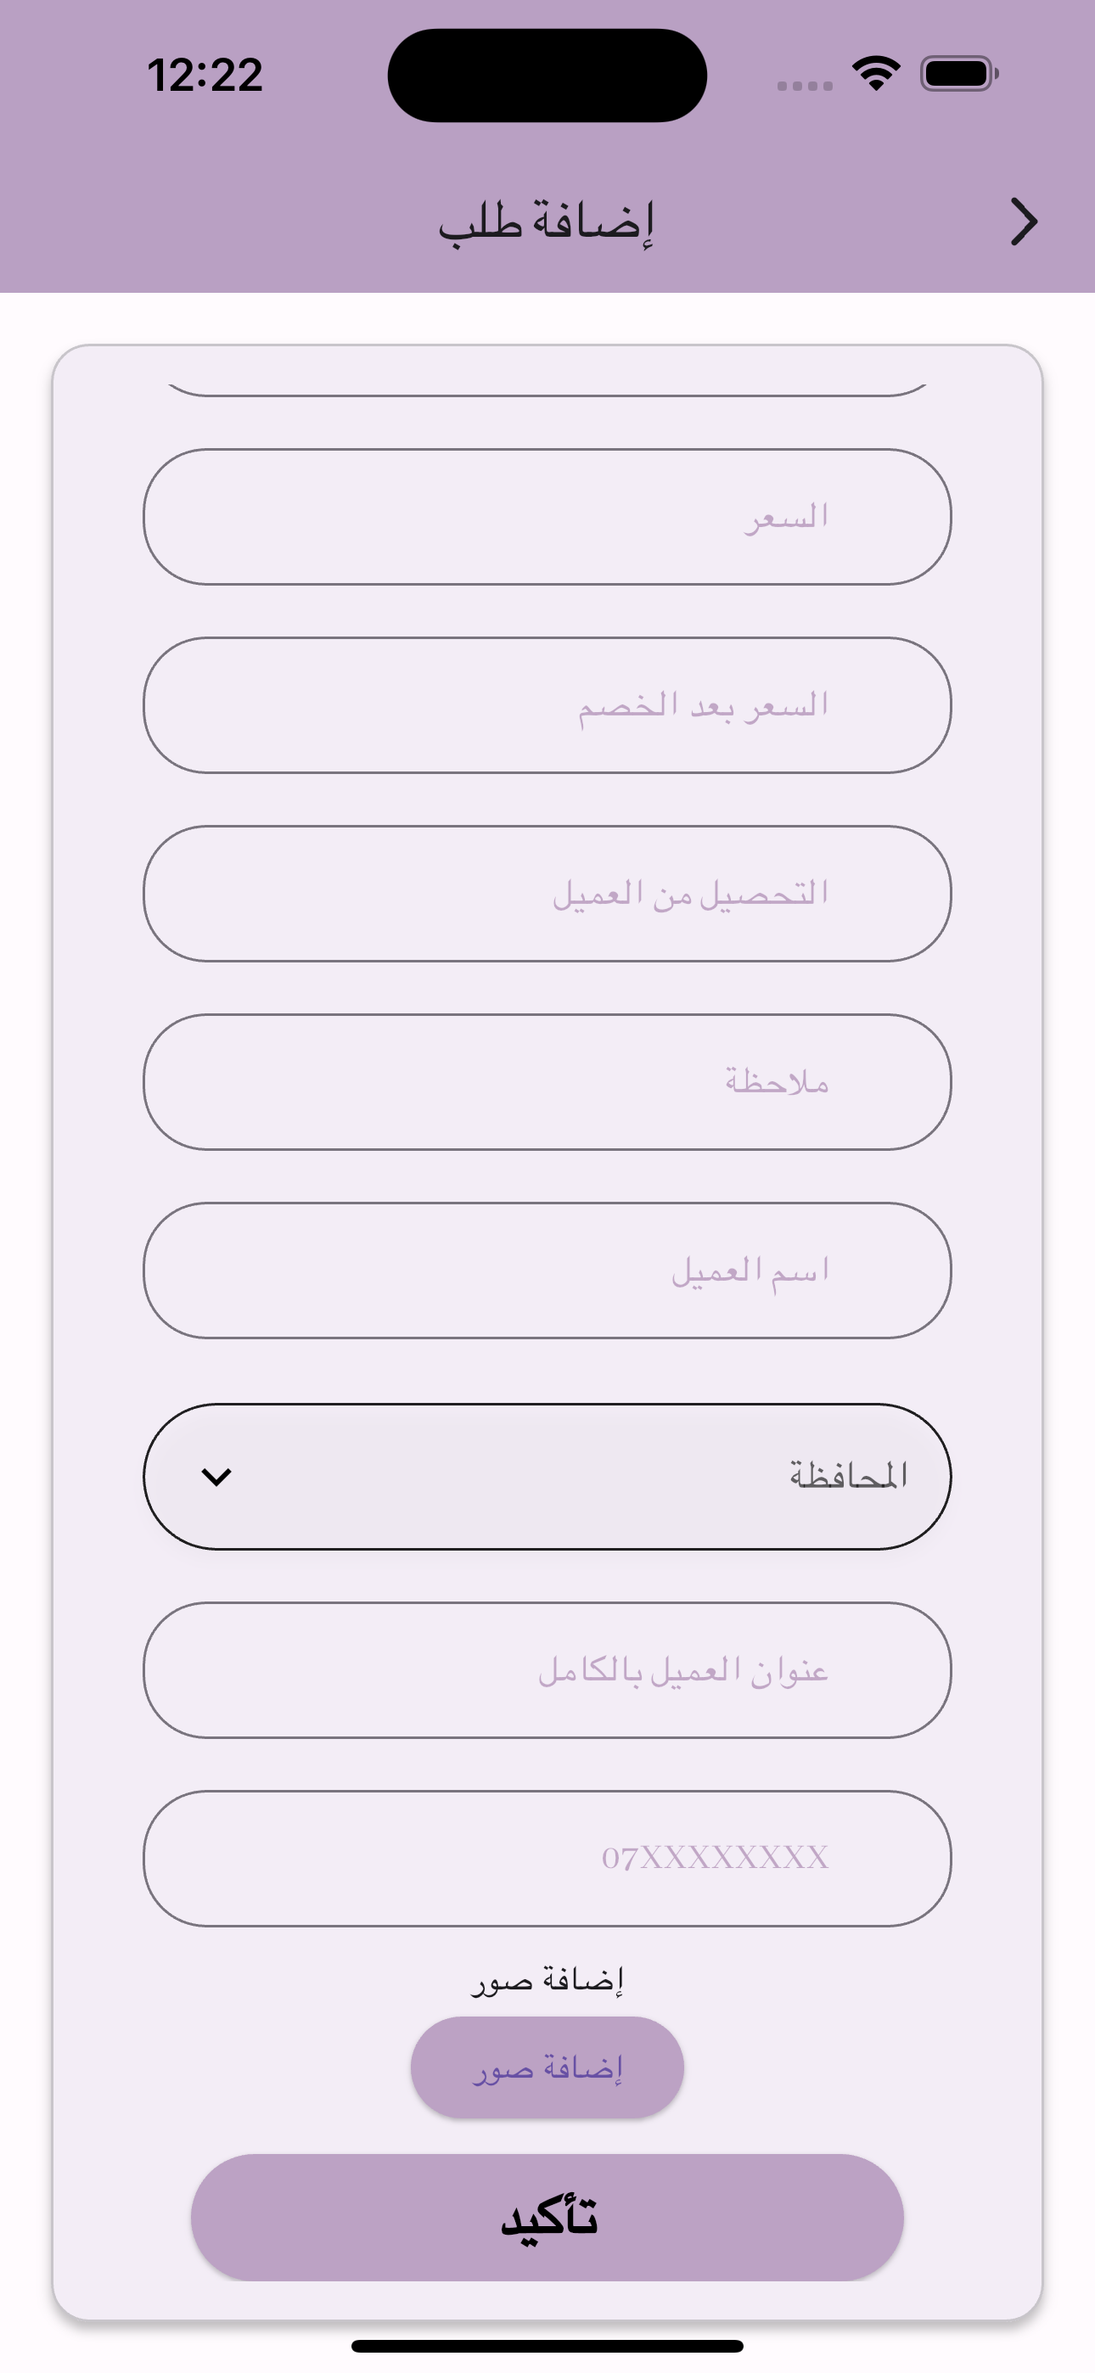
Task: Select the اسم العميل name field
Action: 547,1271
